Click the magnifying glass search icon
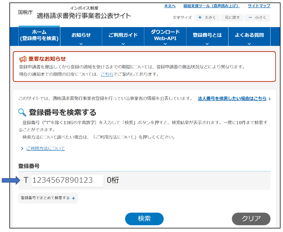283x232 pixels. pyautogui.click(x=22, y=113)
